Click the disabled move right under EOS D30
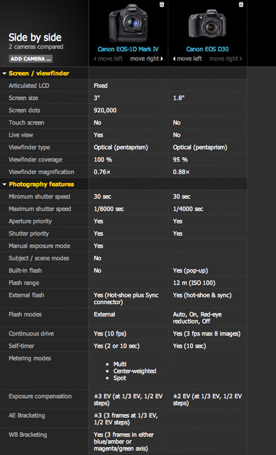The image size is (276, 455). click(x=226, y=59)
